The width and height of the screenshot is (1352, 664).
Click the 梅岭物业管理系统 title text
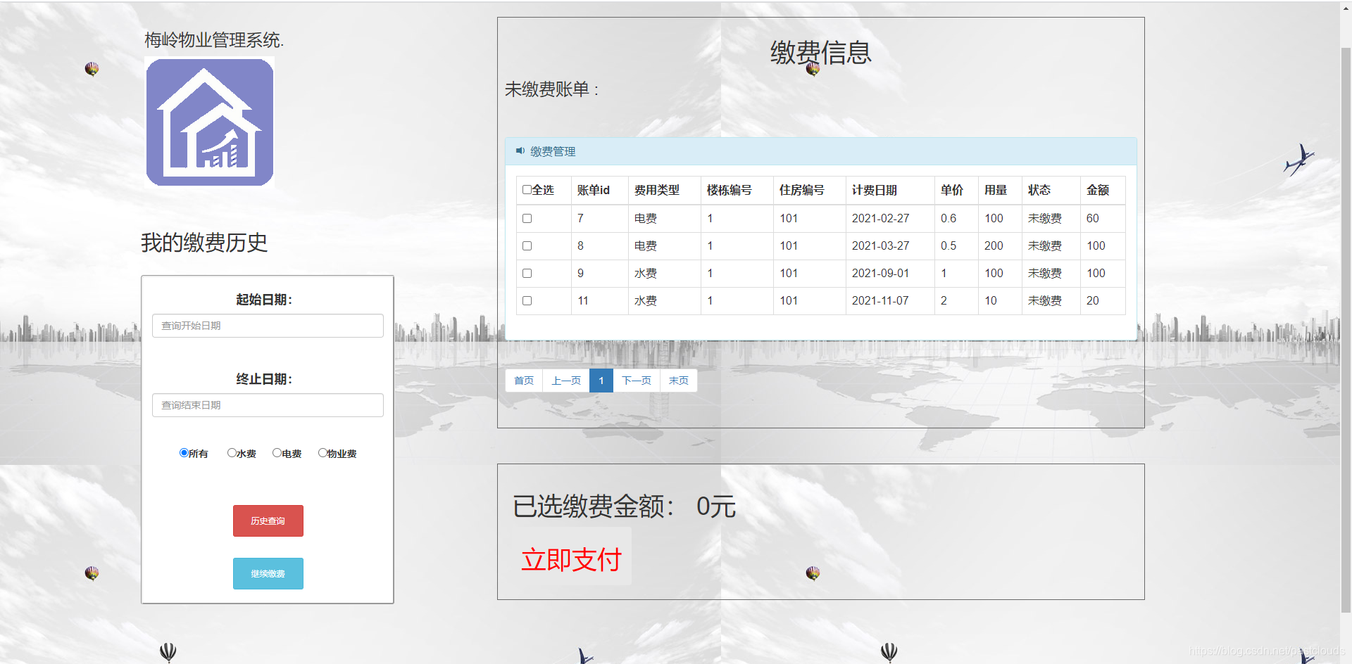(214, 40)
